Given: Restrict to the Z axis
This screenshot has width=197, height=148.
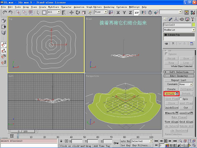Looking at the screenshot, I should 130,13.
